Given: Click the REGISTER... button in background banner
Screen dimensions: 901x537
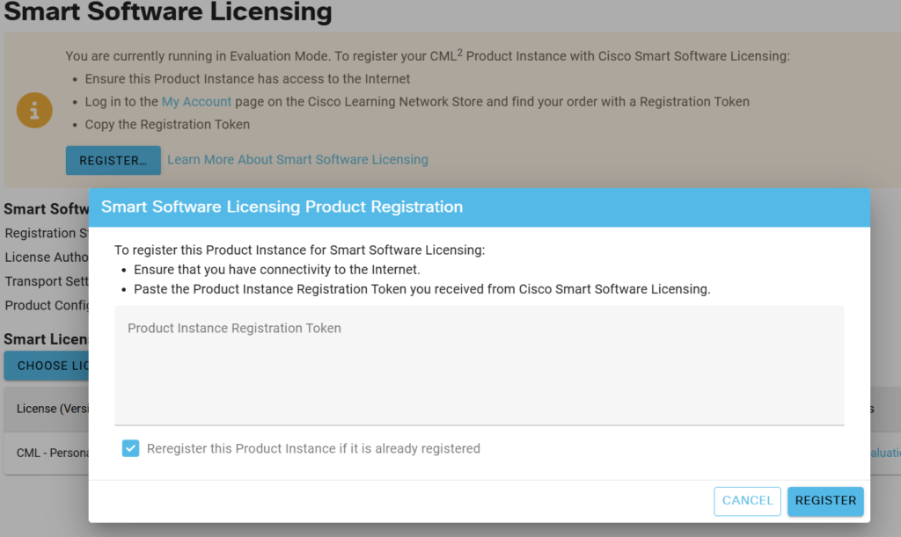Looking at the screenshot, I should point(114,160).
